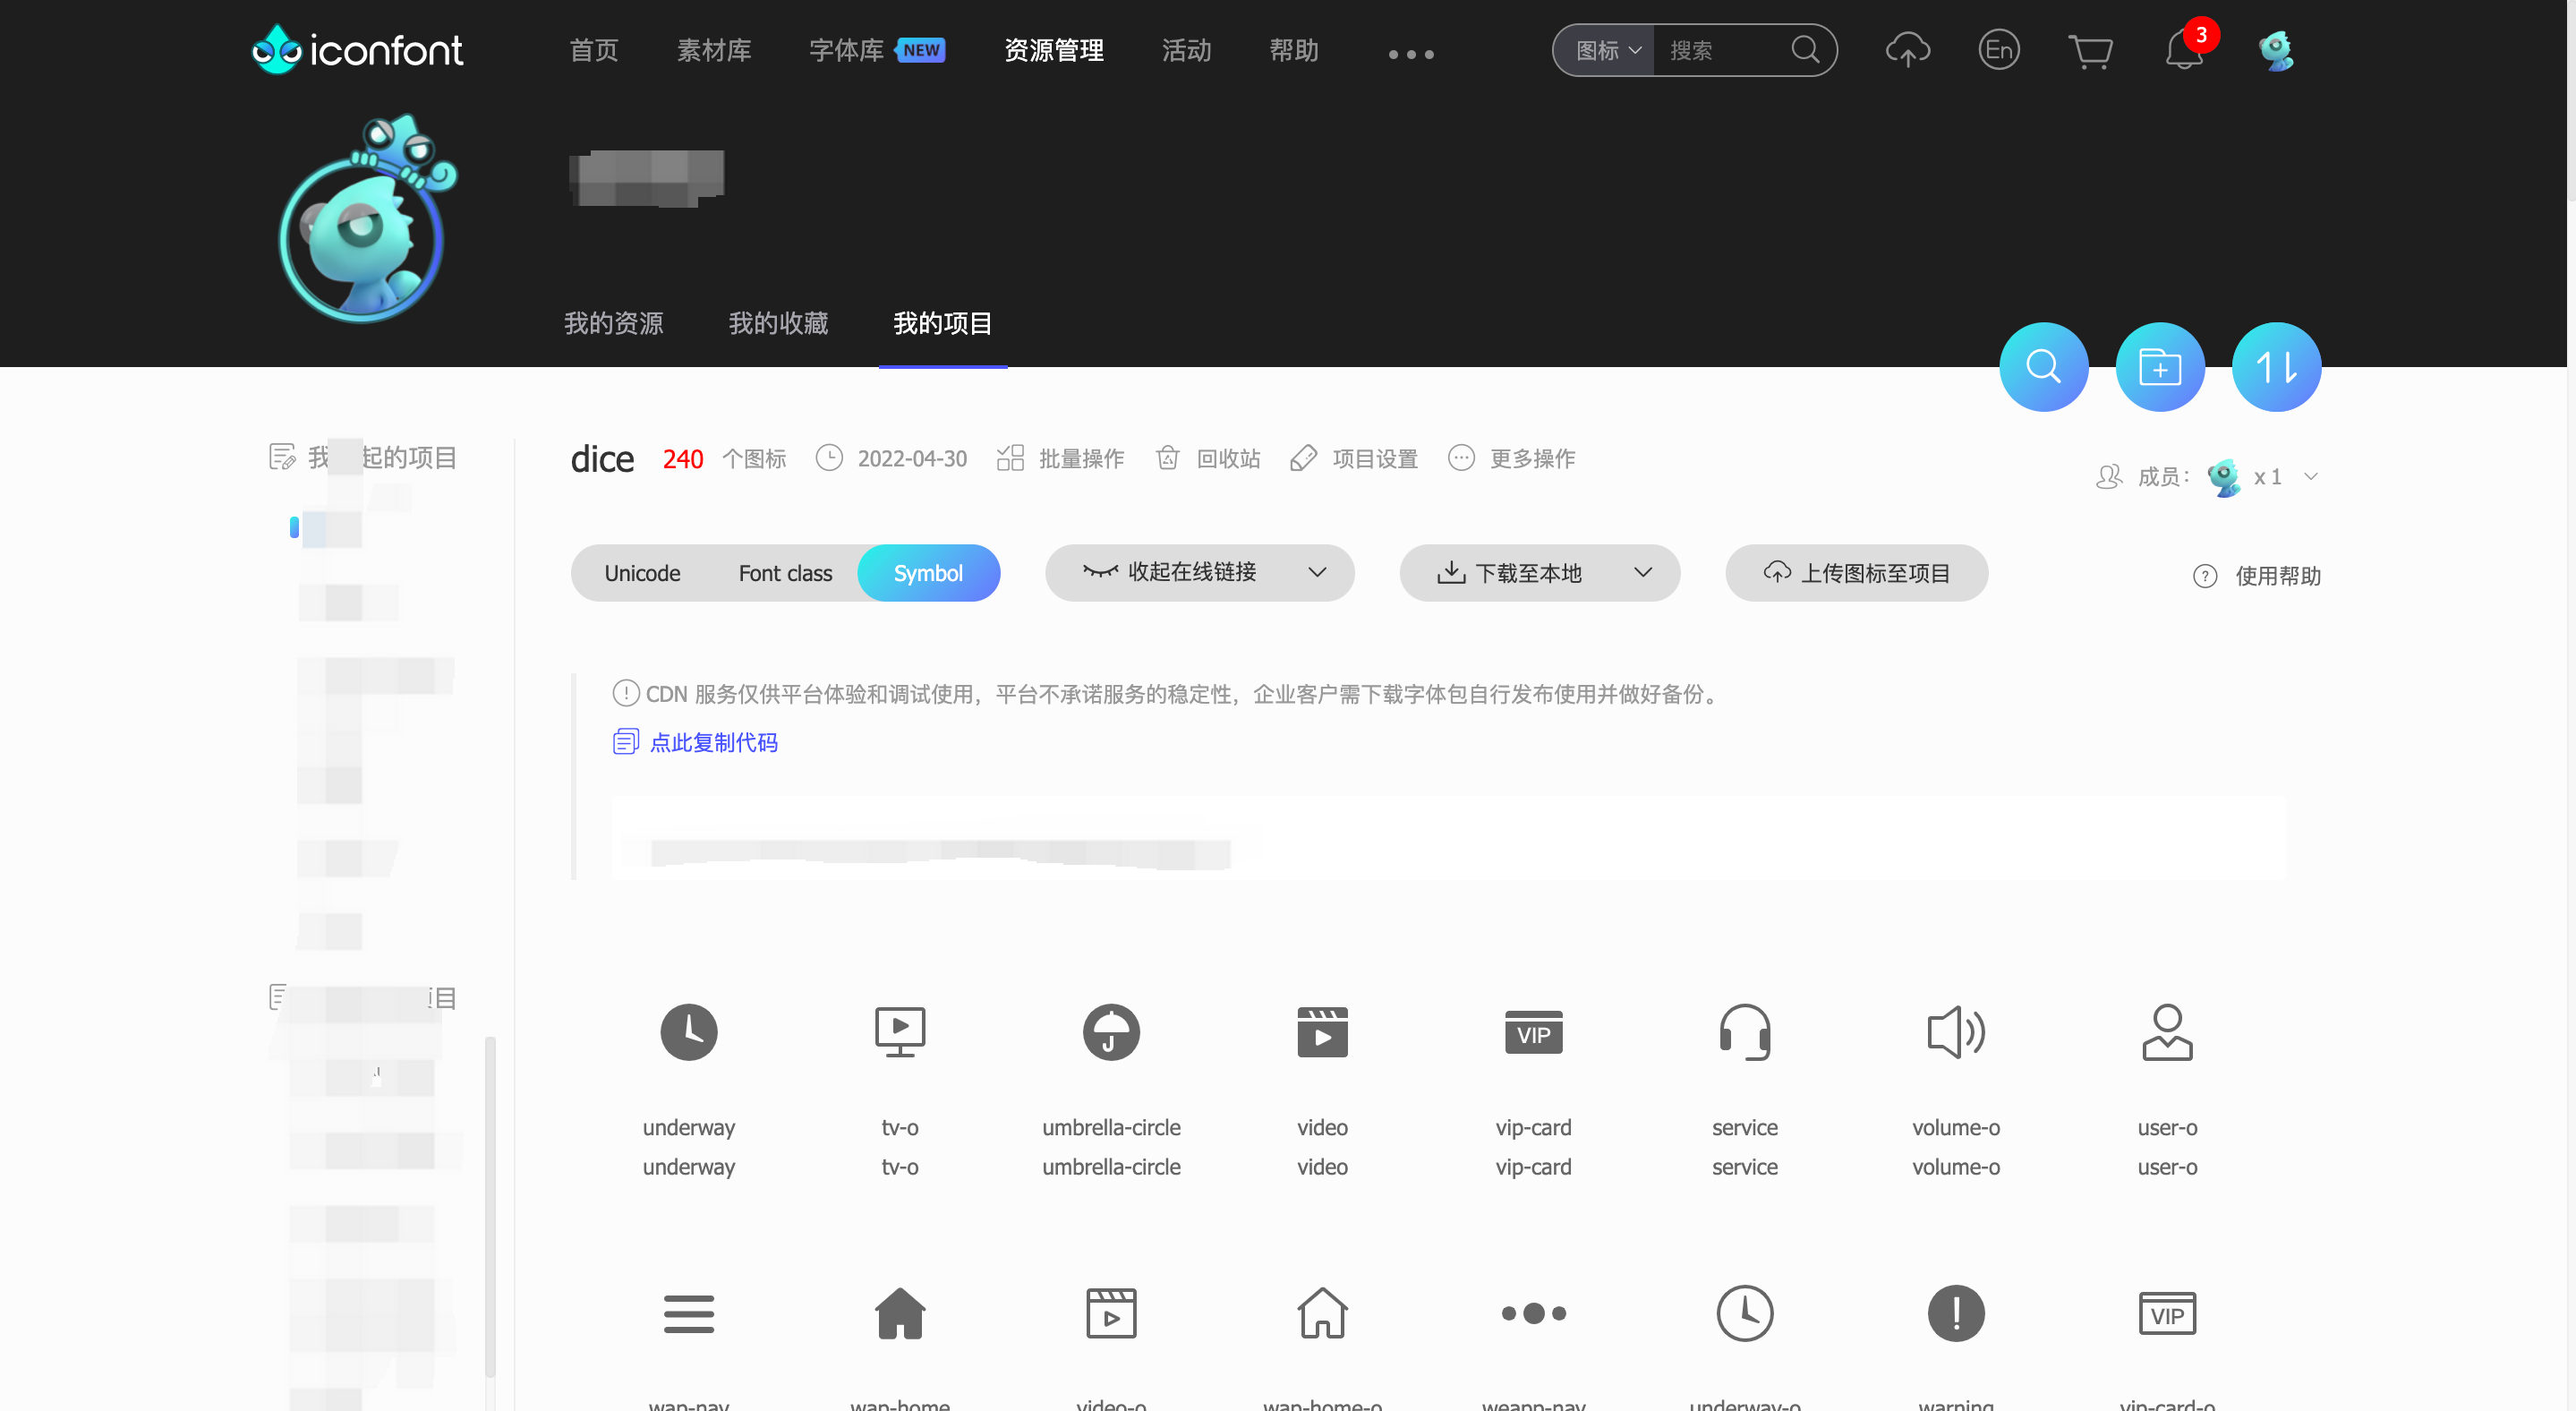Expand the 图标 search type dropdown

(1607, 50)
